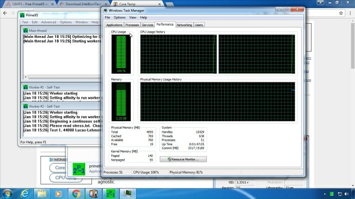Select the Performance tab in Task Manager
This screenshot has height=199, width=355.
pos(165,25)
